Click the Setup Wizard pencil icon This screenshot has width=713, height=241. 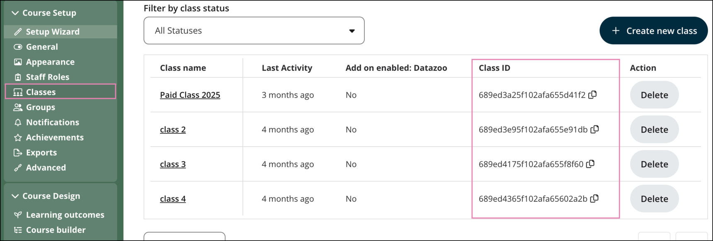coord(18,32)
